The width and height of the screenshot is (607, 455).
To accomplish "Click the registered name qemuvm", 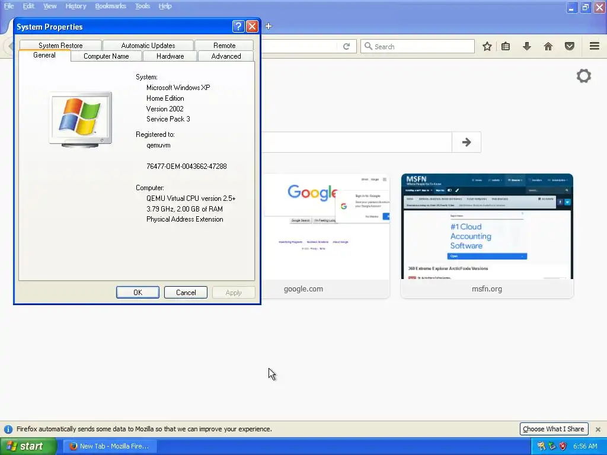I will coord(158,146).
